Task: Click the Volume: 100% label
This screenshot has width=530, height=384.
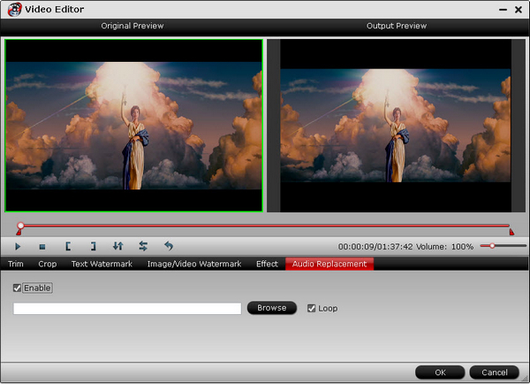Action: (x=444, y=247)
